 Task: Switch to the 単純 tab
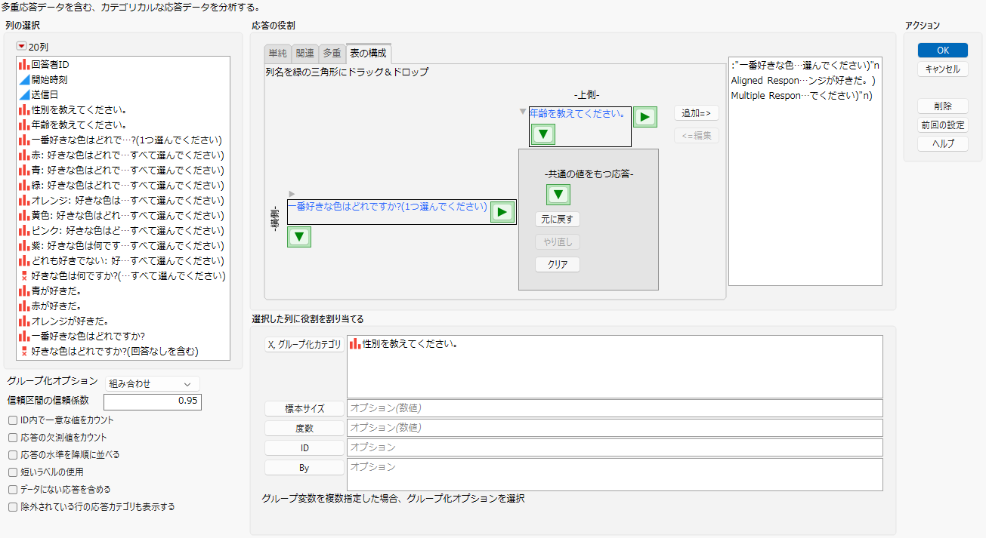[x=277, y=53]
